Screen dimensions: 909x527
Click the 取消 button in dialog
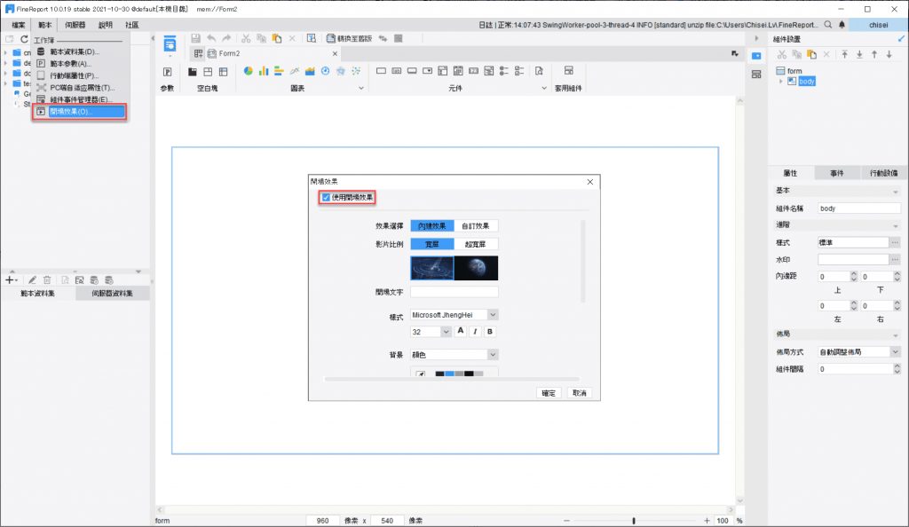click(x=579, y=393)
